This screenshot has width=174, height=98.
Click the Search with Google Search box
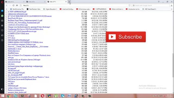click(151, 5)
